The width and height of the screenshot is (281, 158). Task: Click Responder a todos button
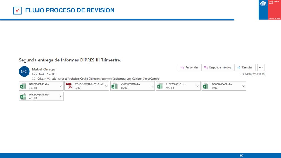[218, 67]
